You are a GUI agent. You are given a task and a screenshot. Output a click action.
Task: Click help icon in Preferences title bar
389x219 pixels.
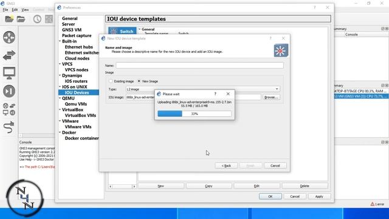[x=315, y=7]
